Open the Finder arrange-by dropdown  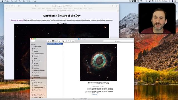(x=60, y=41)
